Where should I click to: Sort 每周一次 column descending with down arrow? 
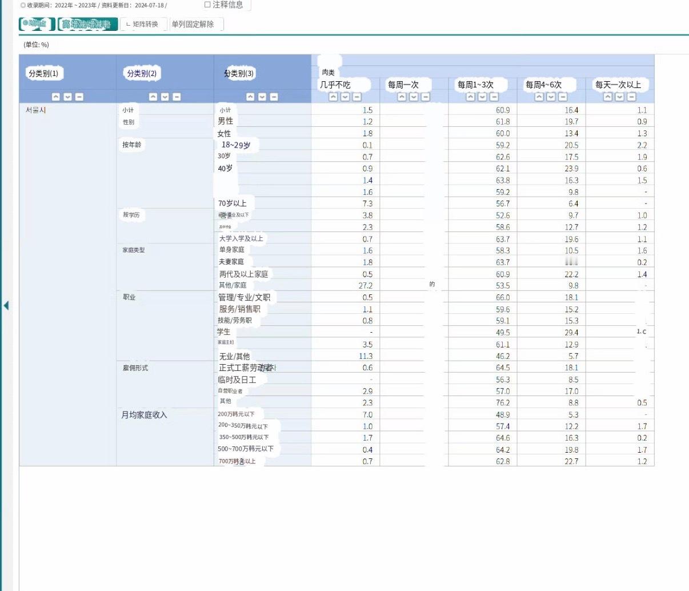point(414,97)
